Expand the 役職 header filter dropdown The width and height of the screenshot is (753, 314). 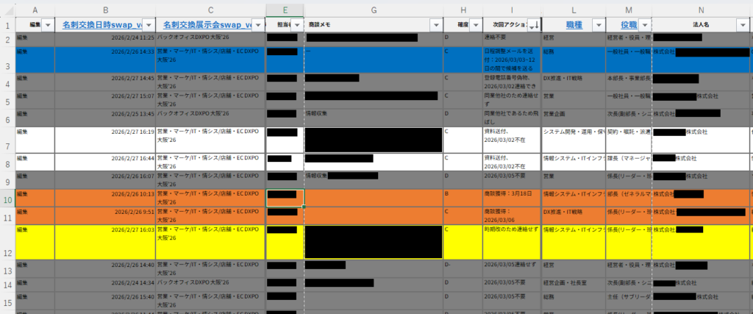tap(643, 25)
